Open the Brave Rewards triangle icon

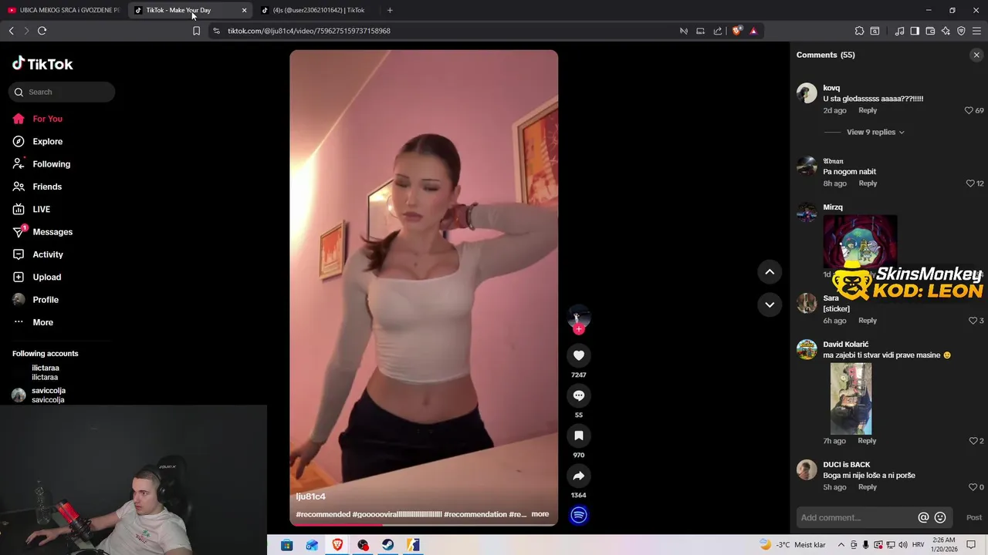click(x=753, y=31)
